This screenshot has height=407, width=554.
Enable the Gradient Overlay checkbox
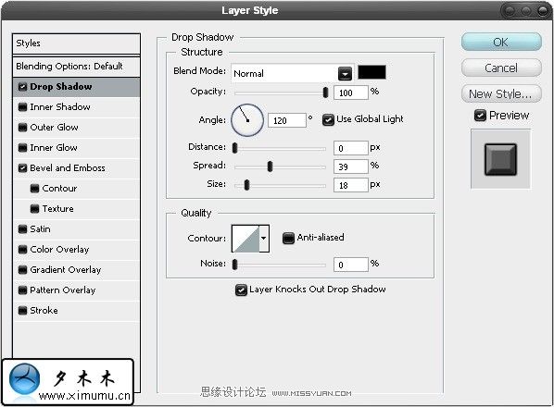click(22, 270)
